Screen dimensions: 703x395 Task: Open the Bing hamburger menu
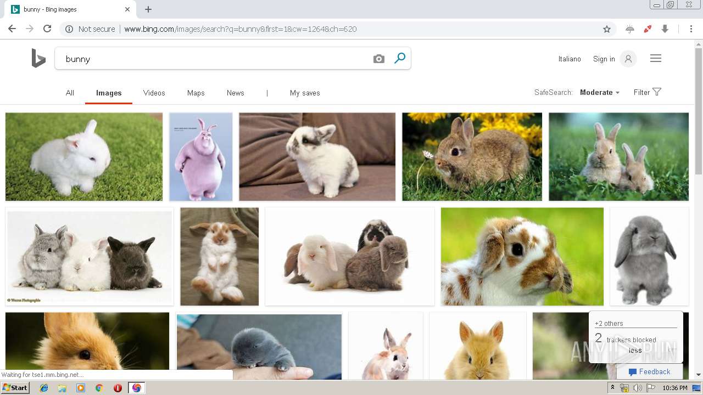pyautogui.click(x=656, y=59)
